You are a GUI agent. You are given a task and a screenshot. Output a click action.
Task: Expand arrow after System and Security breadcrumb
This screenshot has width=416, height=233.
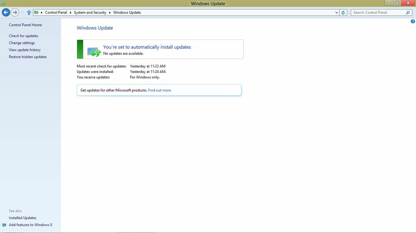[x=110, y=12]
